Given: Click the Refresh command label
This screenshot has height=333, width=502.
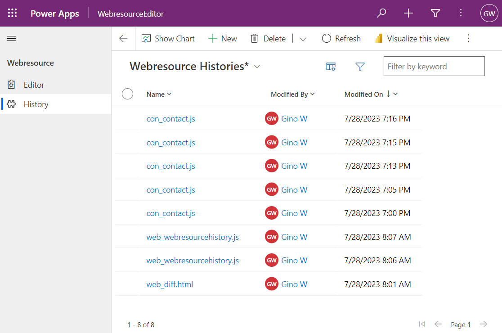Looking at the screenshot, I should click(348, 39).
